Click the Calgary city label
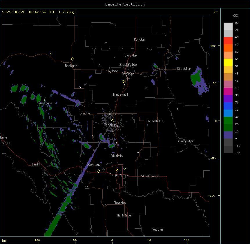250x244 pixels. [116, 175]
